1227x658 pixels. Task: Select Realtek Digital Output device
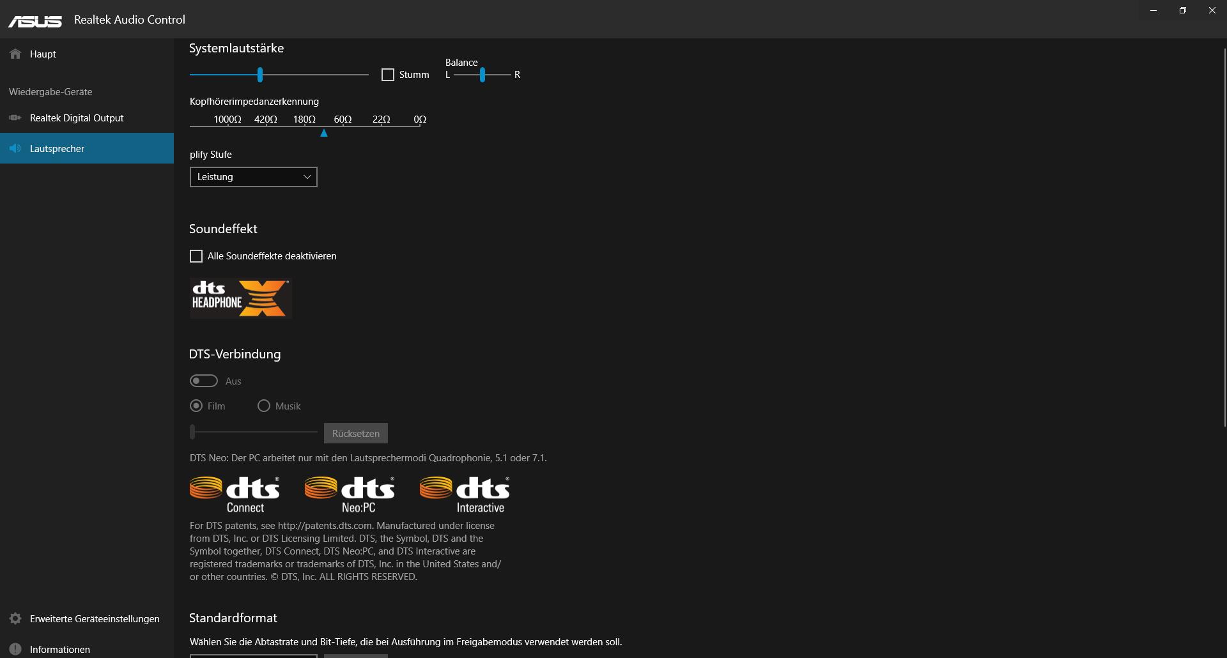(87, 118)
